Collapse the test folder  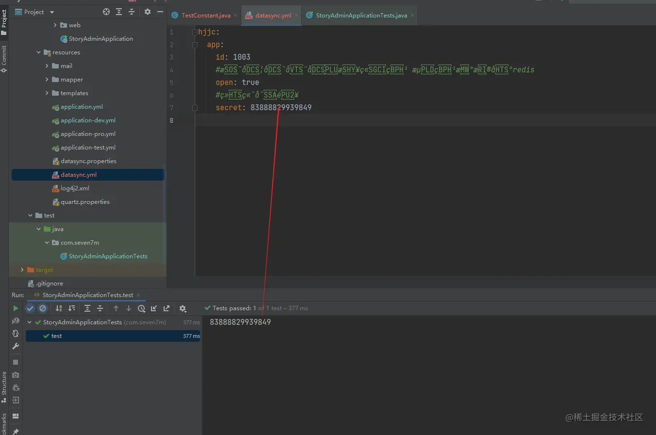(31, 216)
